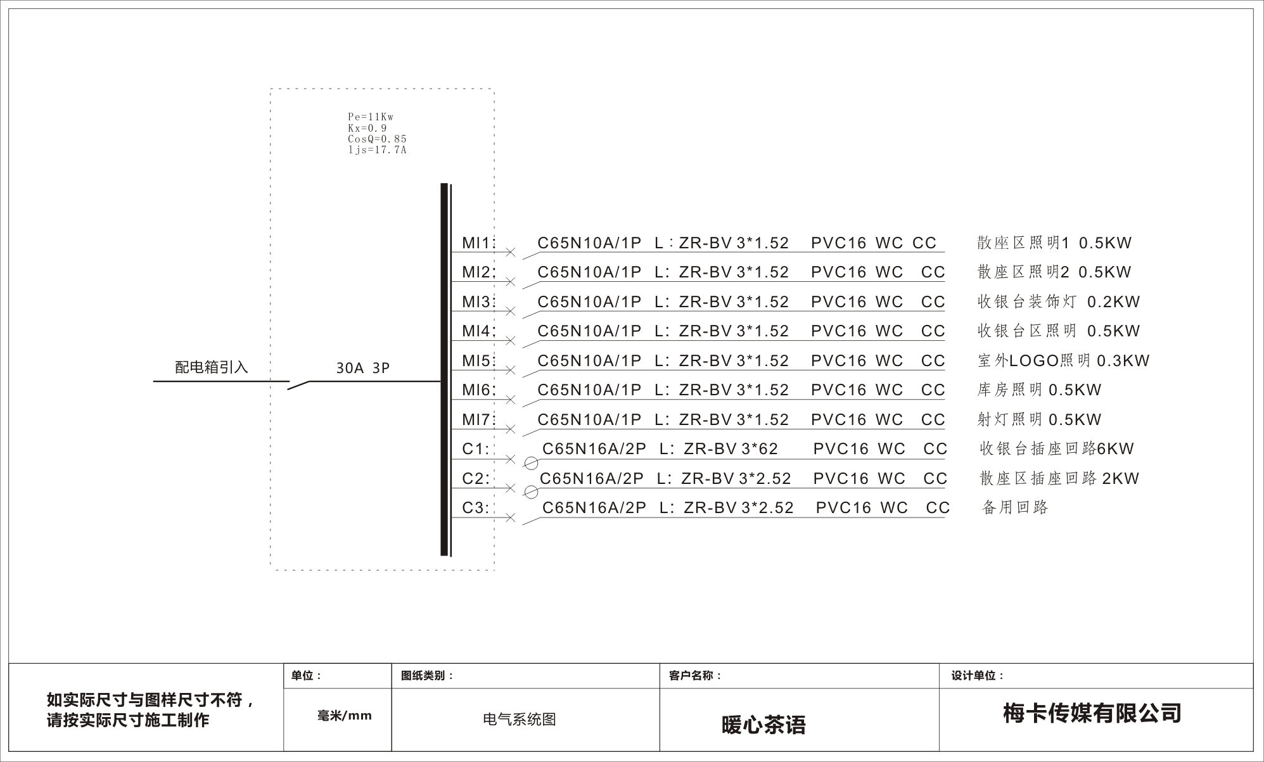Click the C1: circuit label
Screen dimensions: 1264x762
coord(476,448)
